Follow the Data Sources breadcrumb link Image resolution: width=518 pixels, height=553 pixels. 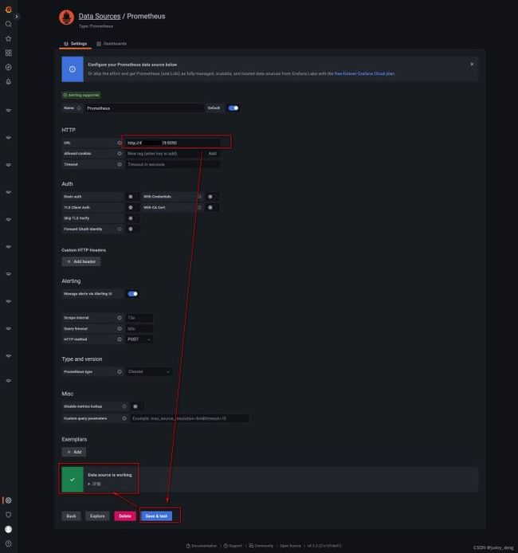pos(100,16)
